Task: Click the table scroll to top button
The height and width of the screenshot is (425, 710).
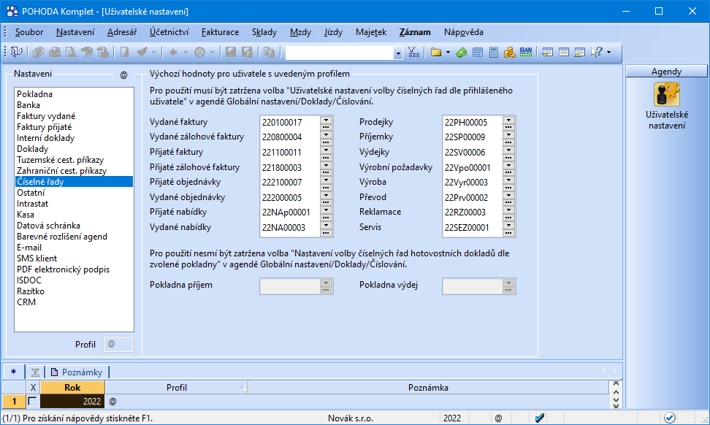Action: pos(616,383)
